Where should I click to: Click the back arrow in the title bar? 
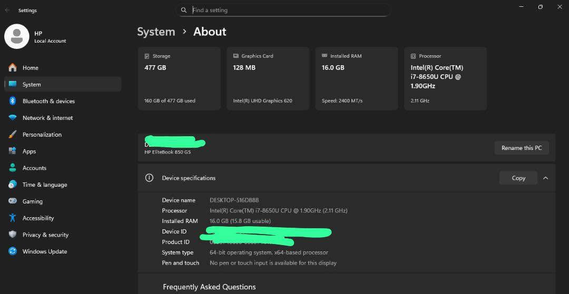pyautogui.click(x=7, y=10)
